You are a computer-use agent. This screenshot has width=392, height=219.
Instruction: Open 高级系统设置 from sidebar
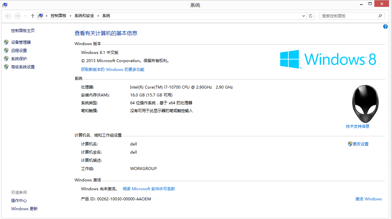(23, 67)
